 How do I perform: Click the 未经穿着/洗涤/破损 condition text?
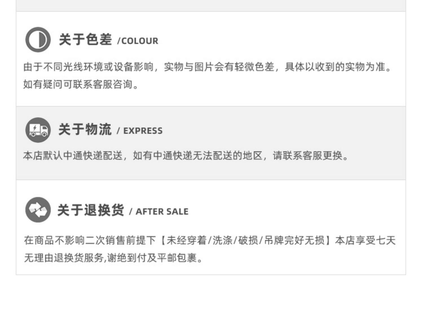pyautogui.click(x=212, y=241)
